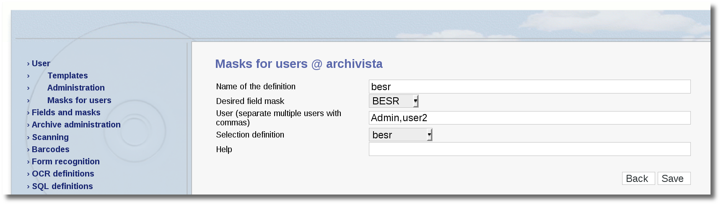721x205 pixels.
Task: Click the Help input field
Action: click(529, 149)
